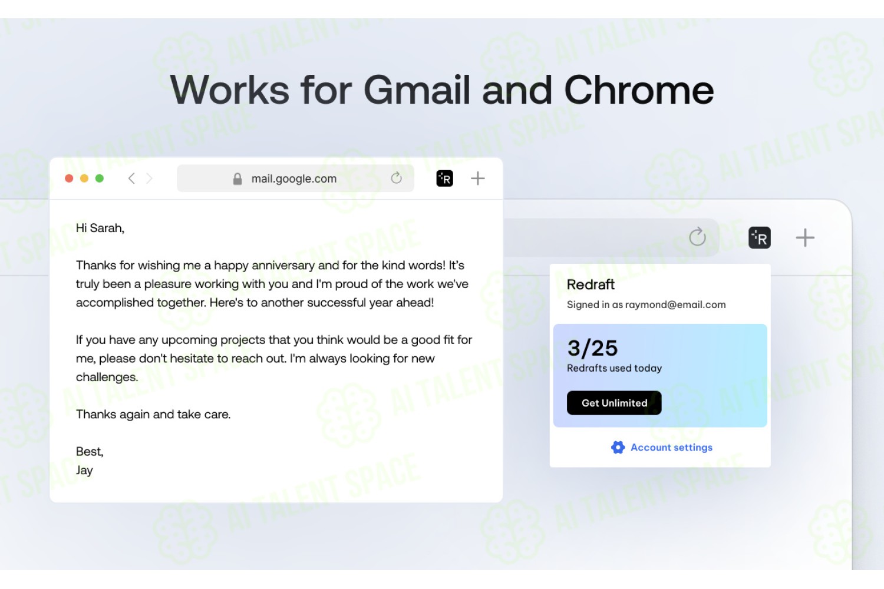Open the Account settings link
Image resolution: width=884 pixels, height=589 pixels.
coord(671,448)
